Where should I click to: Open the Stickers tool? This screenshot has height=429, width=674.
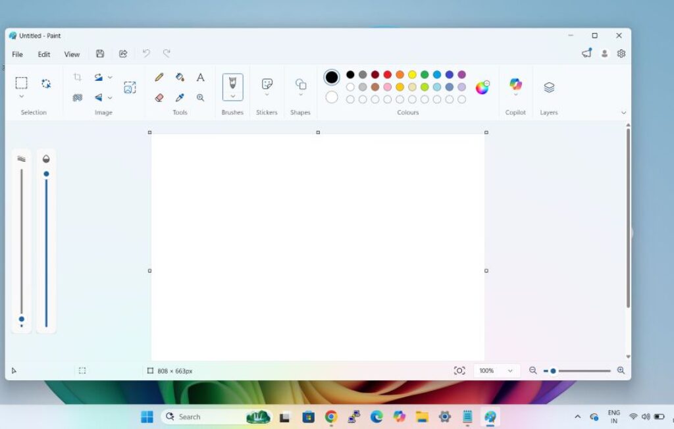[267, 84]
